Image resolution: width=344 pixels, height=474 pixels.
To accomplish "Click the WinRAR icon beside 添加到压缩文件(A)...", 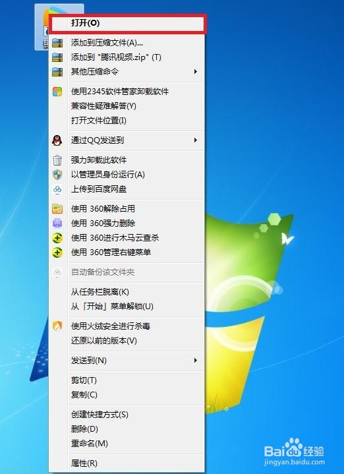I will (x=57, y=43).
